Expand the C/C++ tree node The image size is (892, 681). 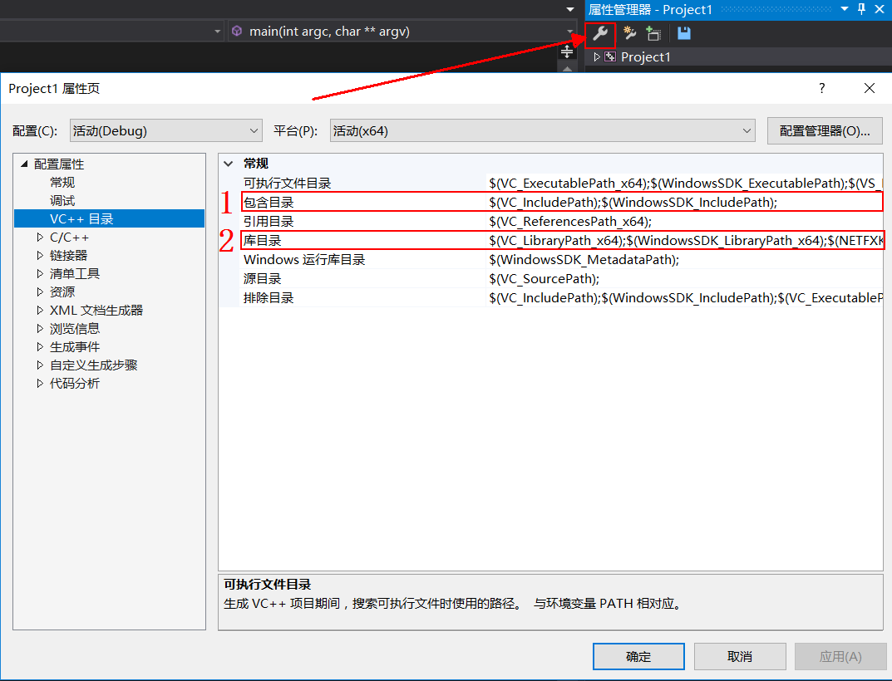(40, 237)
